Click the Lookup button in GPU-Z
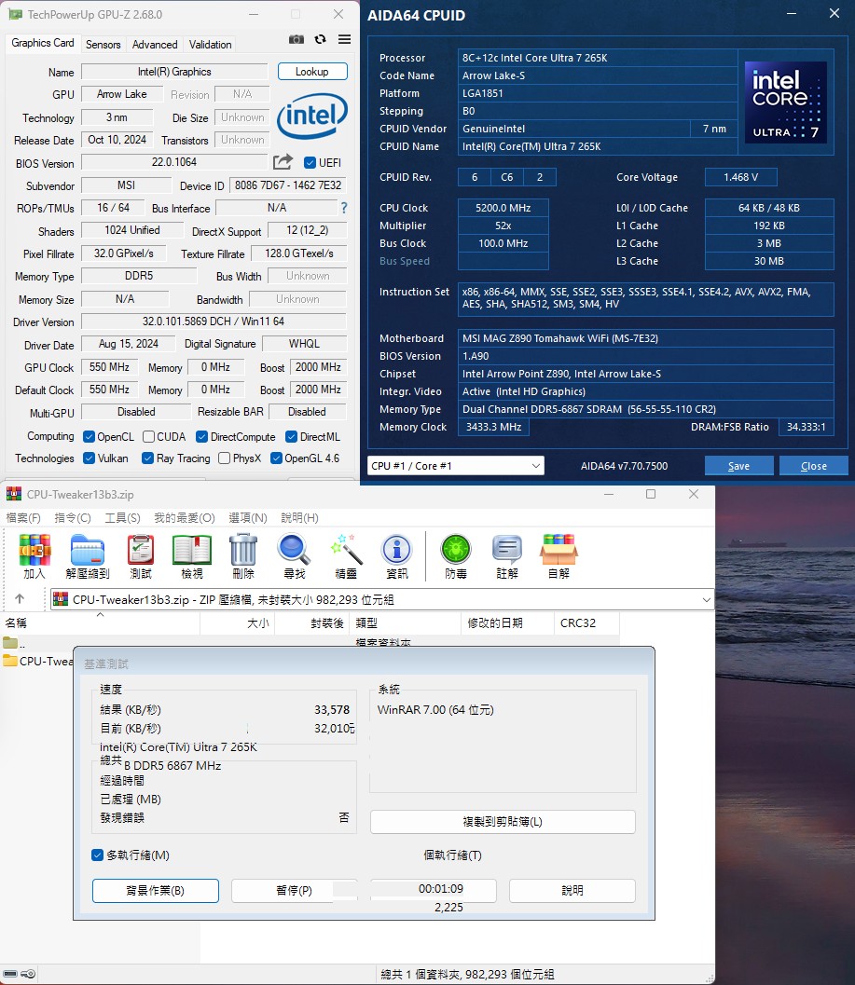Image resolution: width=855 pixels, height=985 pixels. click(312, 72)
